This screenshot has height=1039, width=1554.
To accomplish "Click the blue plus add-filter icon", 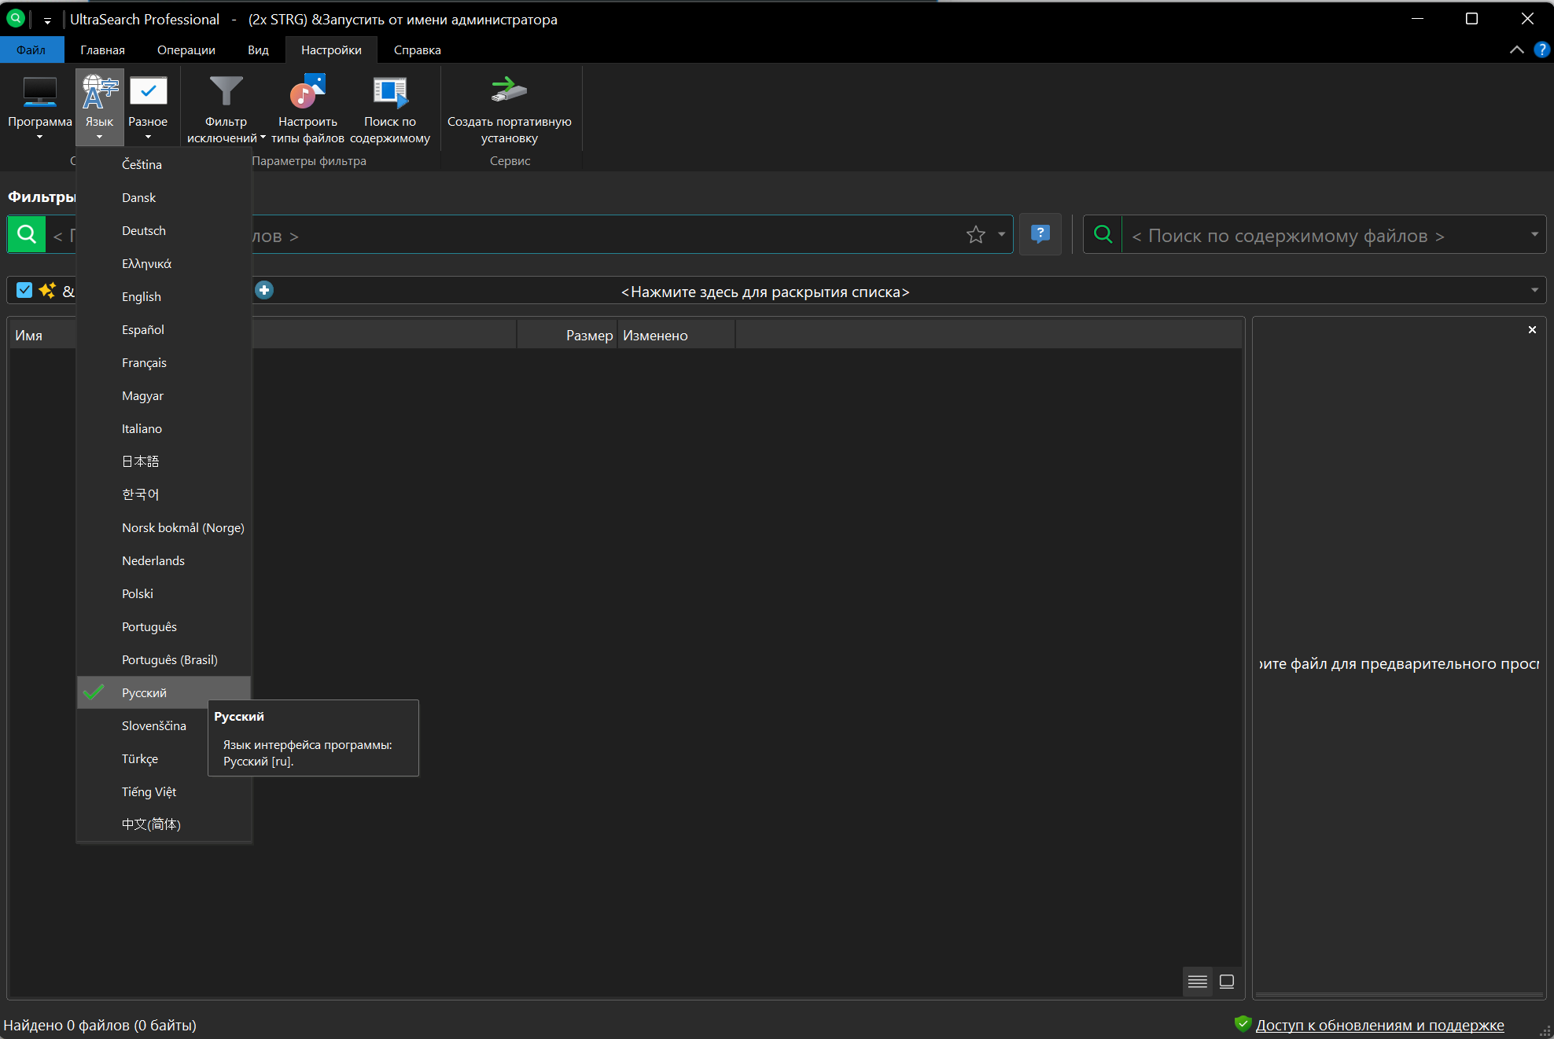I will [264, 290].
